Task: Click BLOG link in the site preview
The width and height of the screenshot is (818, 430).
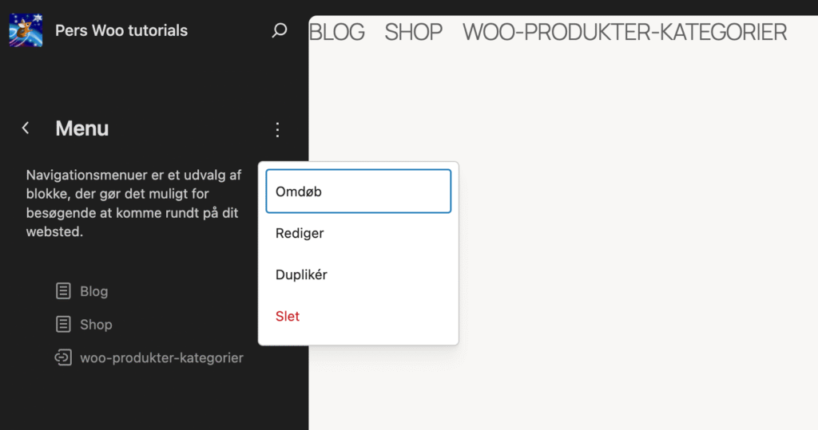Action: tap(336, 32)
